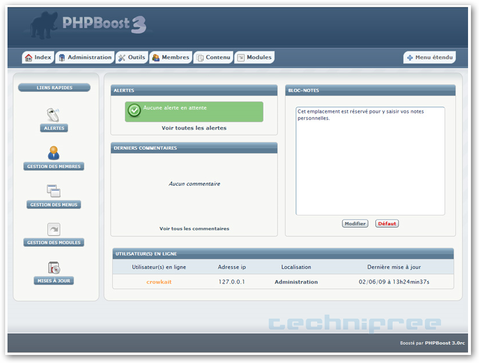
Task: Click the modules management arrow icon
Action: point(54,229)
